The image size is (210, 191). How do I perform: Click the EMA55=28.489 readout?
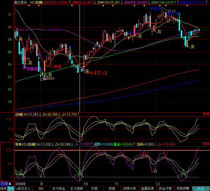pos(136,2)
